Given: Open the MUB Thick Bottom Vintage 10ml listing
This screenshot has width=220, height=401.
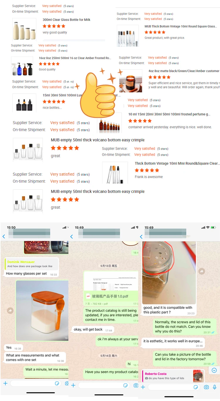Looking at the screenshot, I should pos(181,26).
